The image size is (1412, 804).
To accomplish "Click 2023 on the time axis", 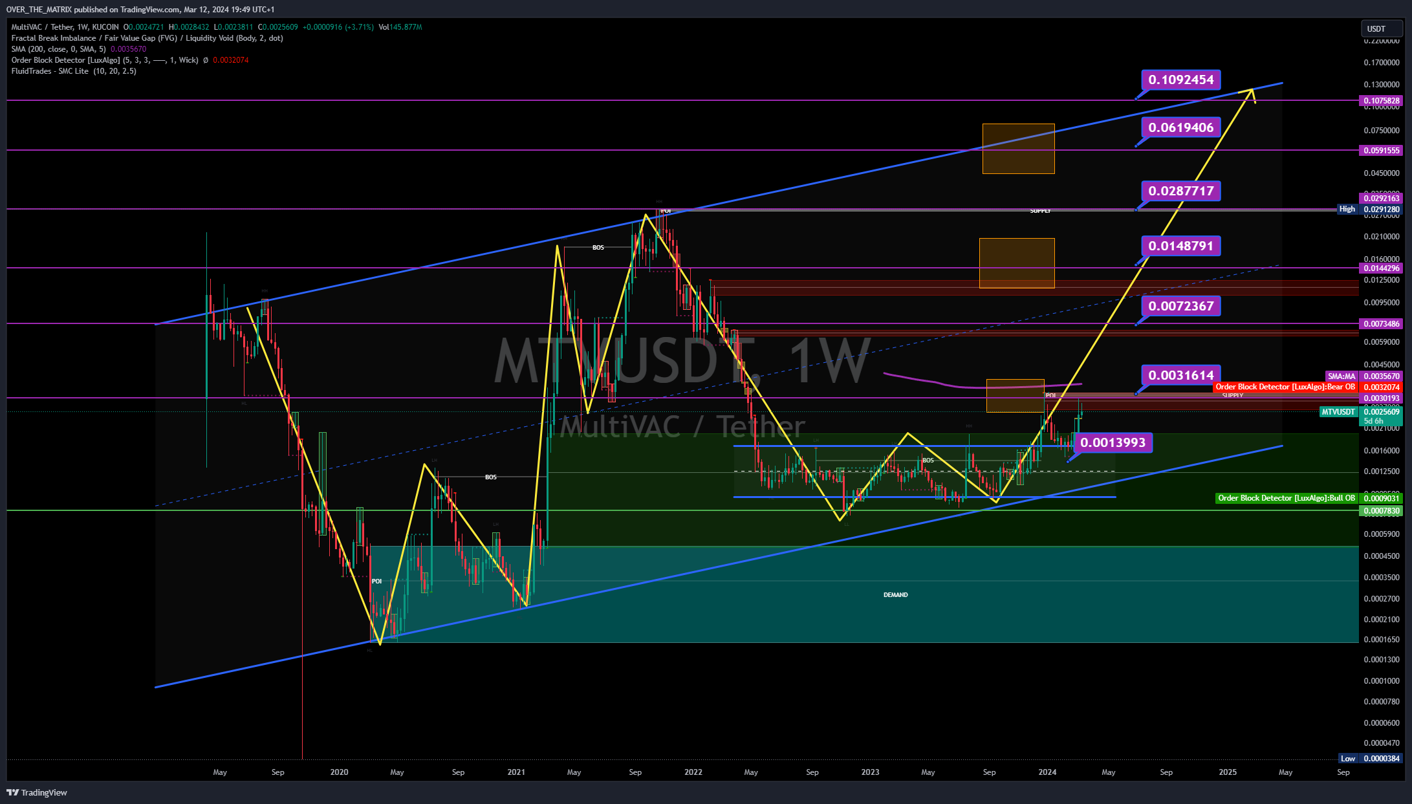I will (x=871, y=772).
